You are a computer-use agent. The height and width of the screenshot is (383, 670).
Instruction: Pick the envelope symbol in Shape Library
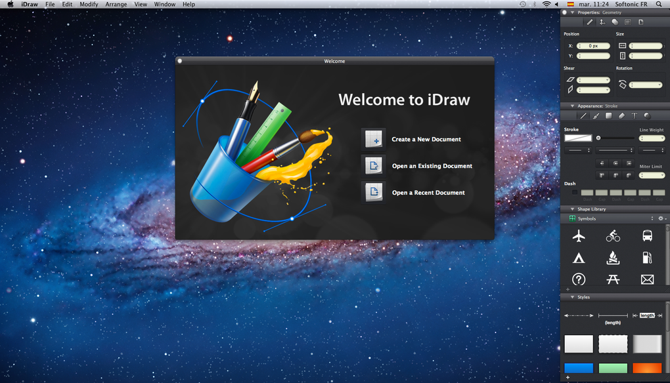click(648, 279)
